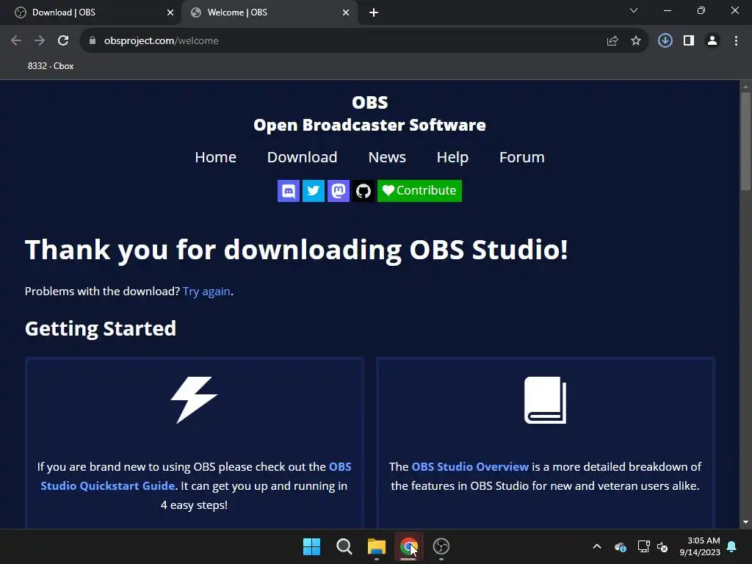Open OBS Studio from the taskbar
Image resolution: width=752 pixels, height=564 pixels.
pyautogui.click(x=441, y=546)
